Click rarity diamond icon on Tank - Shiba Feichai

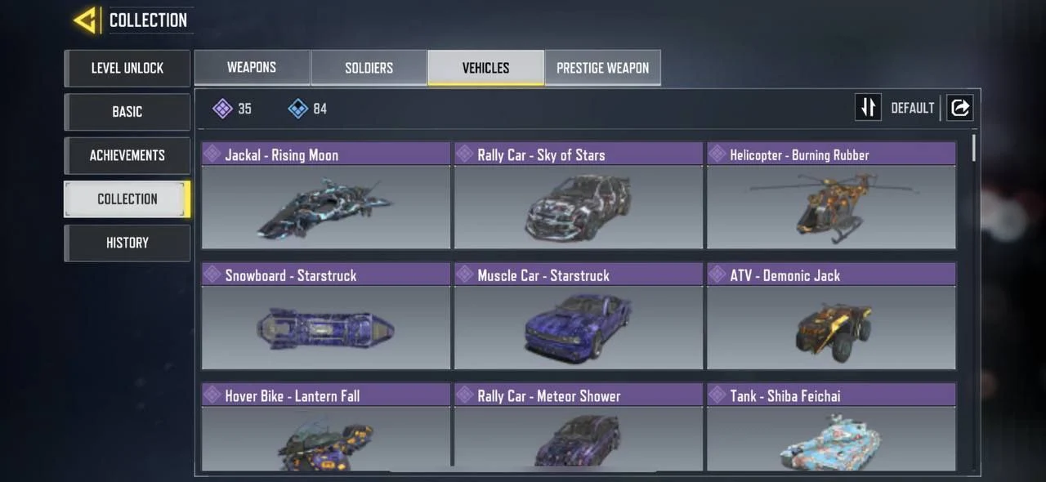point(717,395)
